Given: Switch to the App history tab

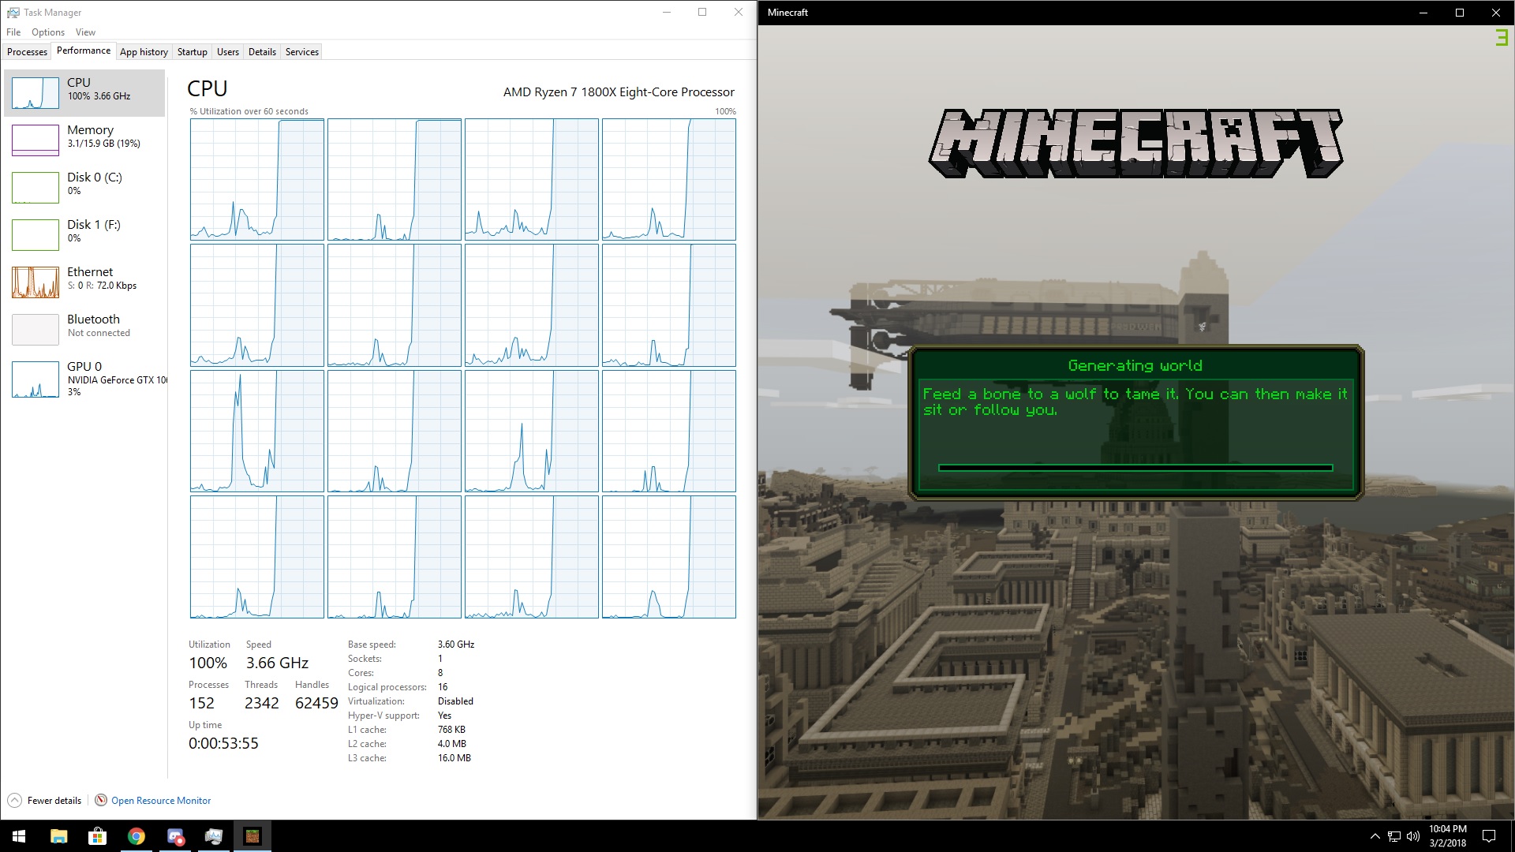Looking at the screenshot, I should (x=144, y=52).
